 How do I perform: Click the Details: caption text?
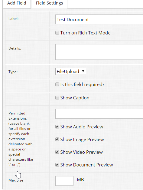(15, 48)
